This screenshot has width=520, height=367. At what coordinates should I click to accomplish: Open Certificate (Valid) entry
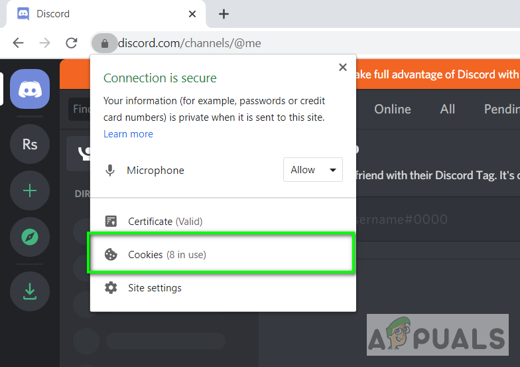[x=223, y=221]
